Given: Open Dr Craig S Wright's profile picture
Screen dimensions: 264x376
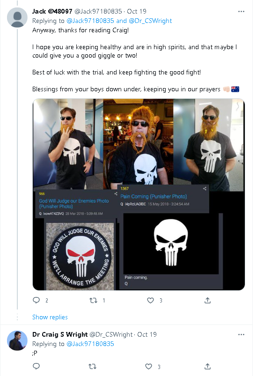Looking at the screenshot, I should [x=17, y=340].
